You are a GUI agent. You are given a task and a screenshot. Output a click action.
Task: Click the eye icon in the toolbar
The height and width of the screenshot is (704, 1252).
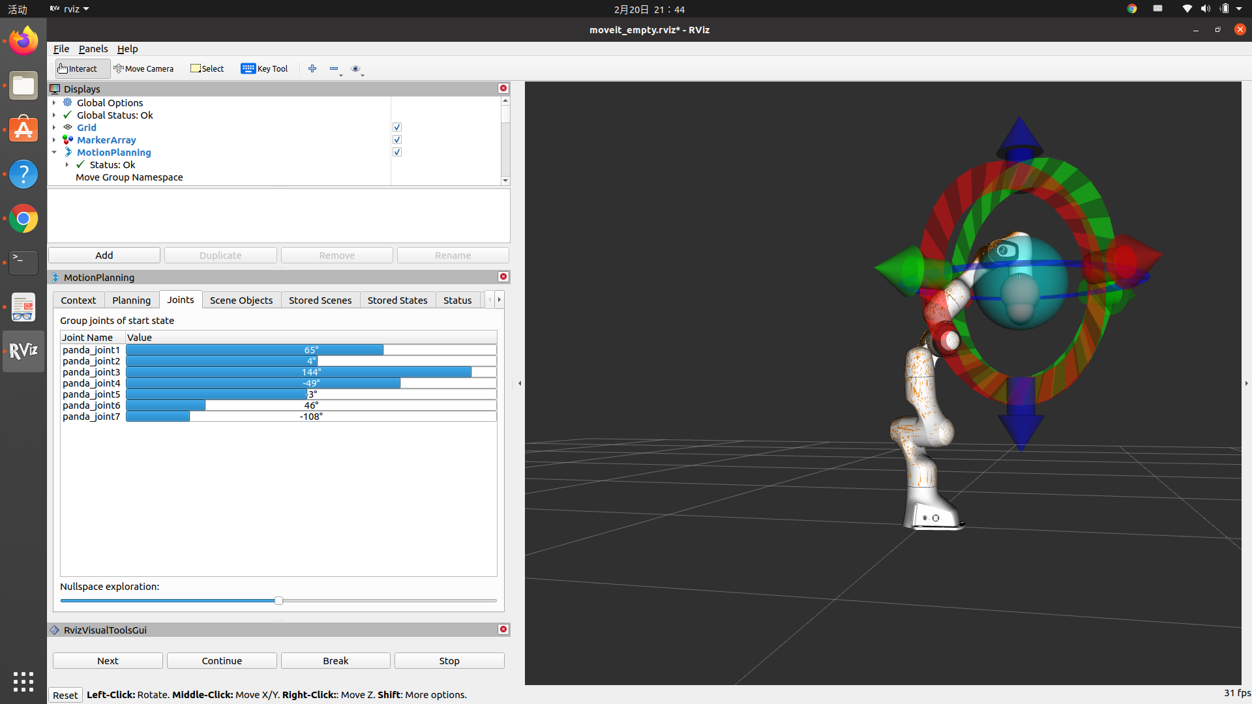[356, 68]
